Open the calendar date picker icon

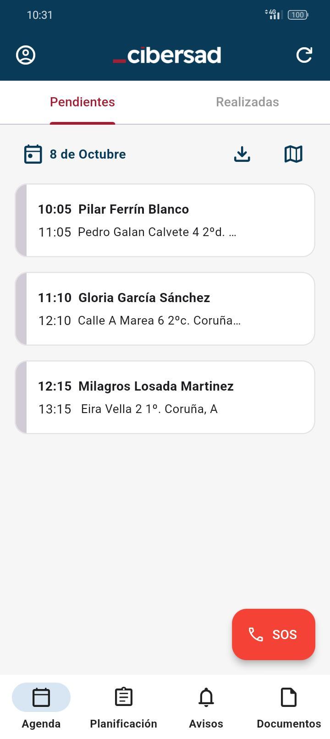click(33, 154)
